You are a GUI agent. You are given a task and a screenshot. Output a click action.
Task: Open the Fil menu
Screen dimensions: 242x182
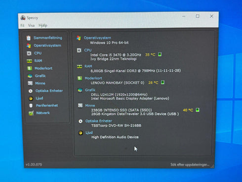[22, 25]
